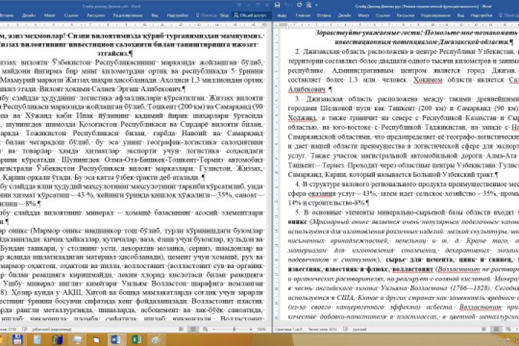Open Excel app from the taskbar
This screenshot has height=346, width=519.
pos(136,340)
